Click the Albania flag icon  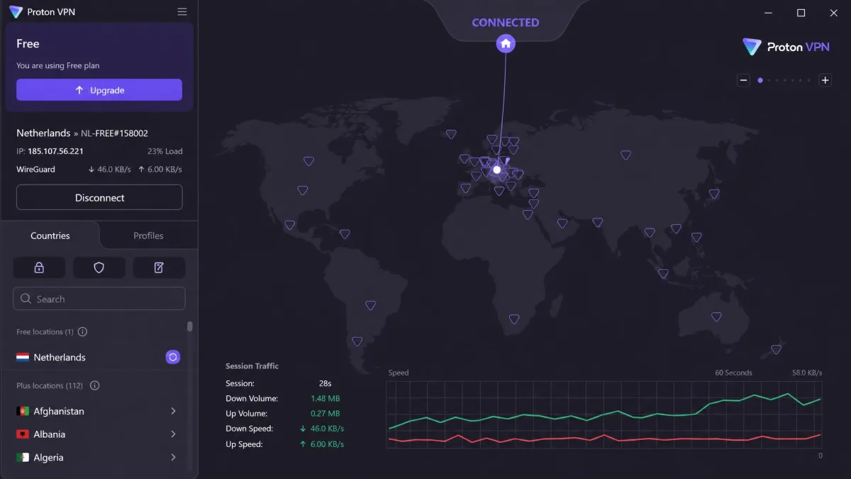point(23,434)
